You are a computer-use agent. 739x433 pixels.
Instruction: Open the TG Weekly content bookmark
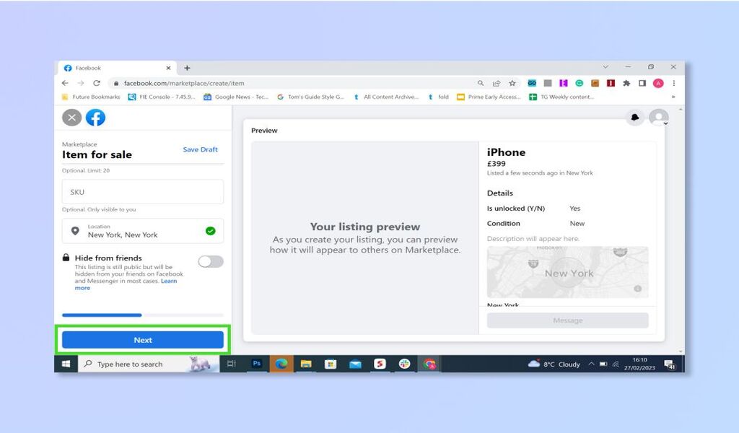(561, 97)
